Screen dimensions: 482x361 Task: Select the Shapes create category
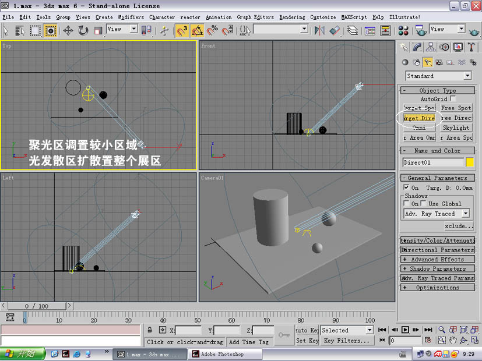coord(417,62)
